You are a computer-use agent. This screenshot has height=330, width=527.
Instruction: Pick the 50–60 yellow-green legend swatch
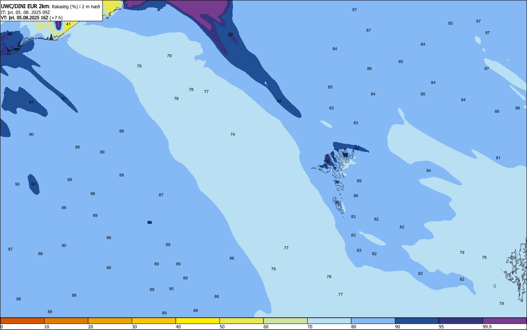coord(241,321)
